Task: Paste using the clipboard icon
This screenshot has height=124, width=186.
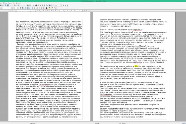Action: tap(15, 5)
